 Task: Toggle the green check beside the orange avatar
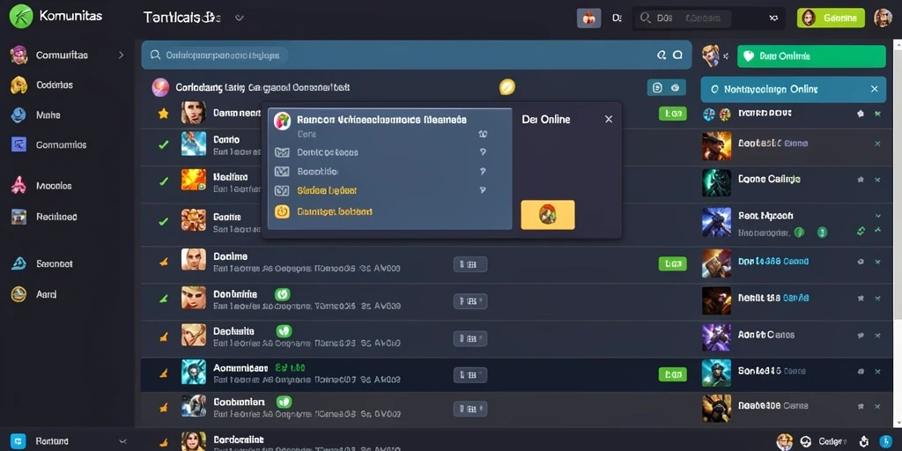click(163, 181)
